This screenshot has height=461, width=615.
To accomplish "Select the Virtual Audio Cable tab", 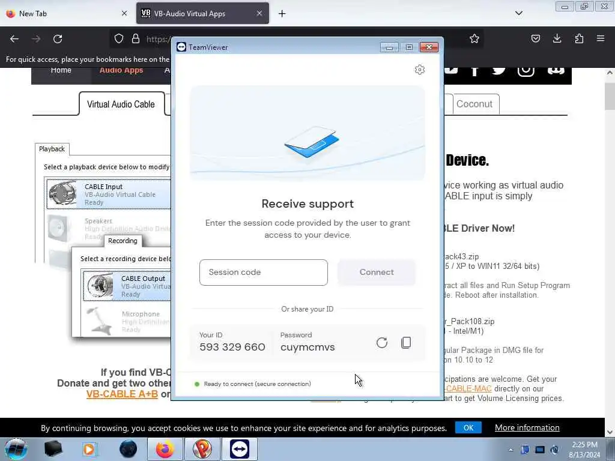I will coord(121,104).
